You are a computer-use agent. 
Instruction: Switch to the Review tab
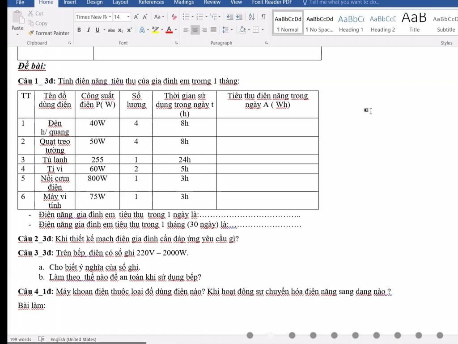[212, 2]
